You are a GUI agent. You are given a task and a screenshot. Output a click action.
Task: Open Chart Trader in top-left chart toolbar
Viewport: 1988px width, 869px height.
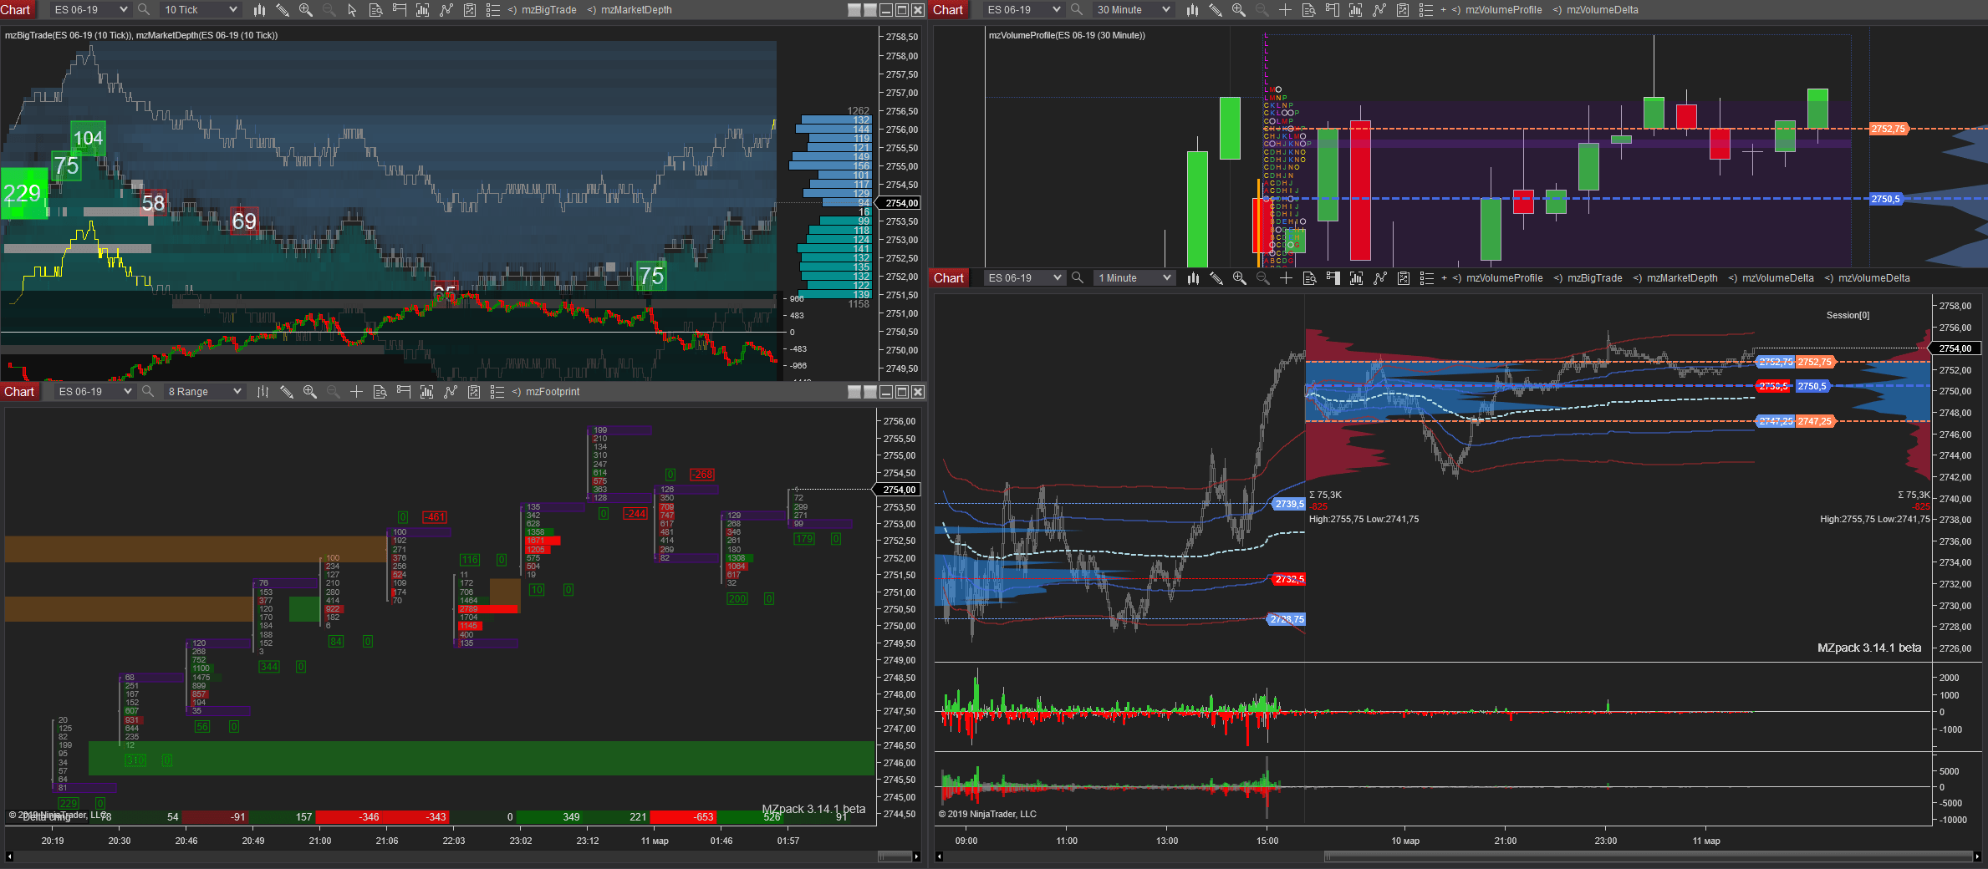[x=399, y=10]
